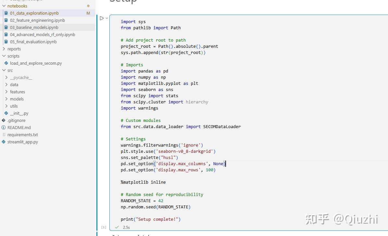Click the notebook icon beside 02_feature_engineering.ipynb
Screen dimensions: 388x236
click(6, 20)
